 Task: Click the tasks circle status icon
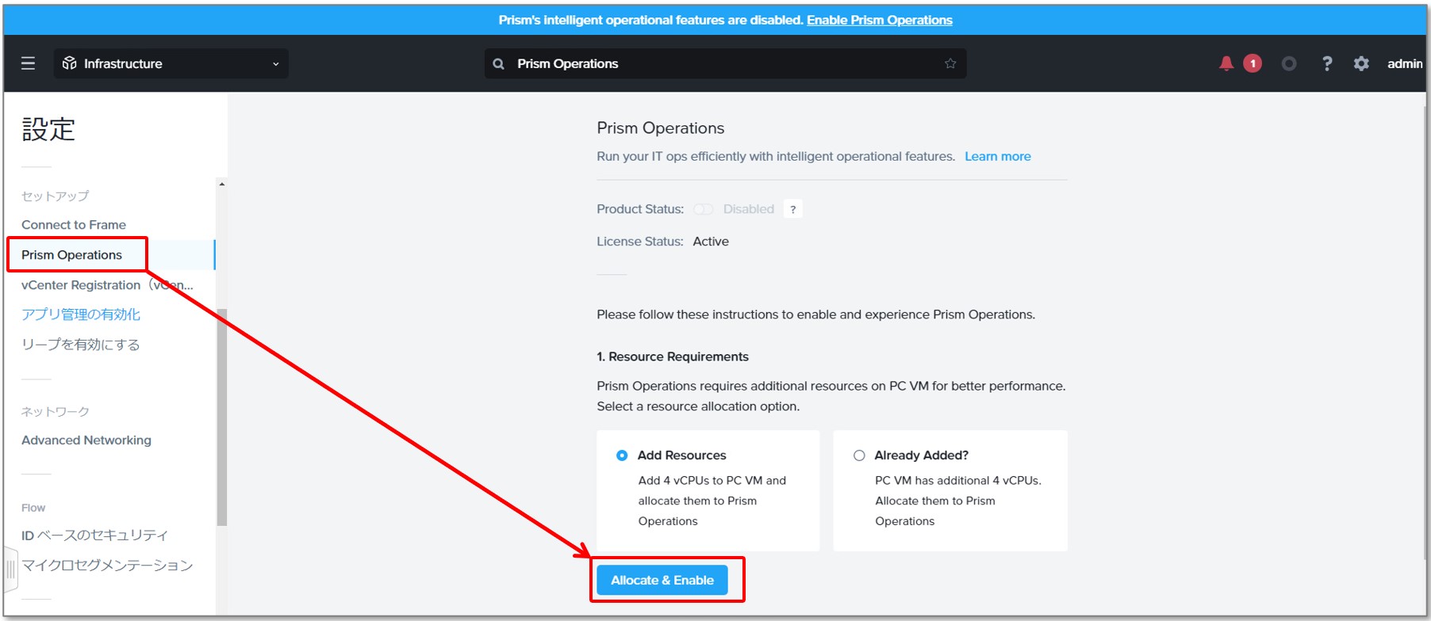coord(1289,63)
